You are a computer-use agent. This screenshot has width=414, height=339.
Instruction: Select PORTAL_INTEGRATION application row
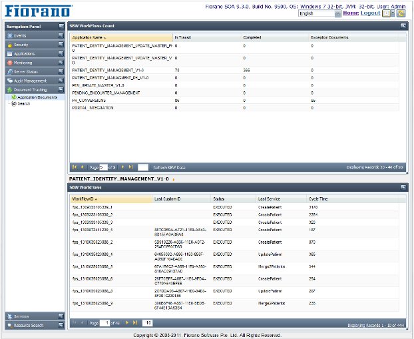[x=235, y=108]
